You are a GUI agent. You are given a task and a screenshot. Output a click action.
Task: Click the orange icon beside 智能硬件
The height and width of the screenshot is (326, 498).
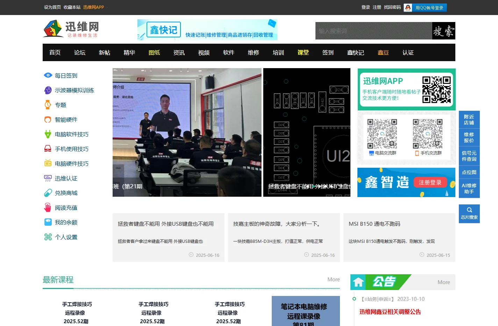(x=48, y=119)
